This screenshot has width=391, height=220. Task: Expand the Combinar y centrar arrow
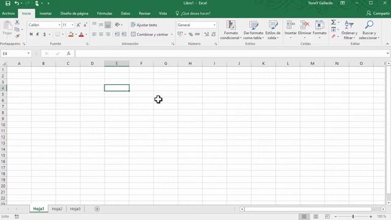pyautogui.click(x=172, y=34)
